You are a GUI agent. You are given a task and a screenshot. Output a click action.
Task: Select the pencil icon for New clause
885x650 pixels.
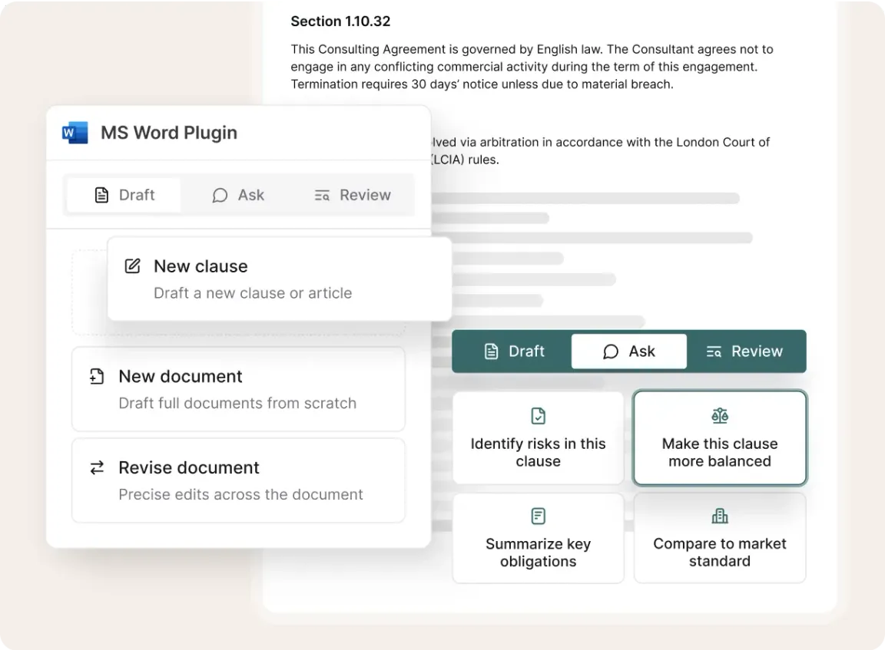(132, 266)
